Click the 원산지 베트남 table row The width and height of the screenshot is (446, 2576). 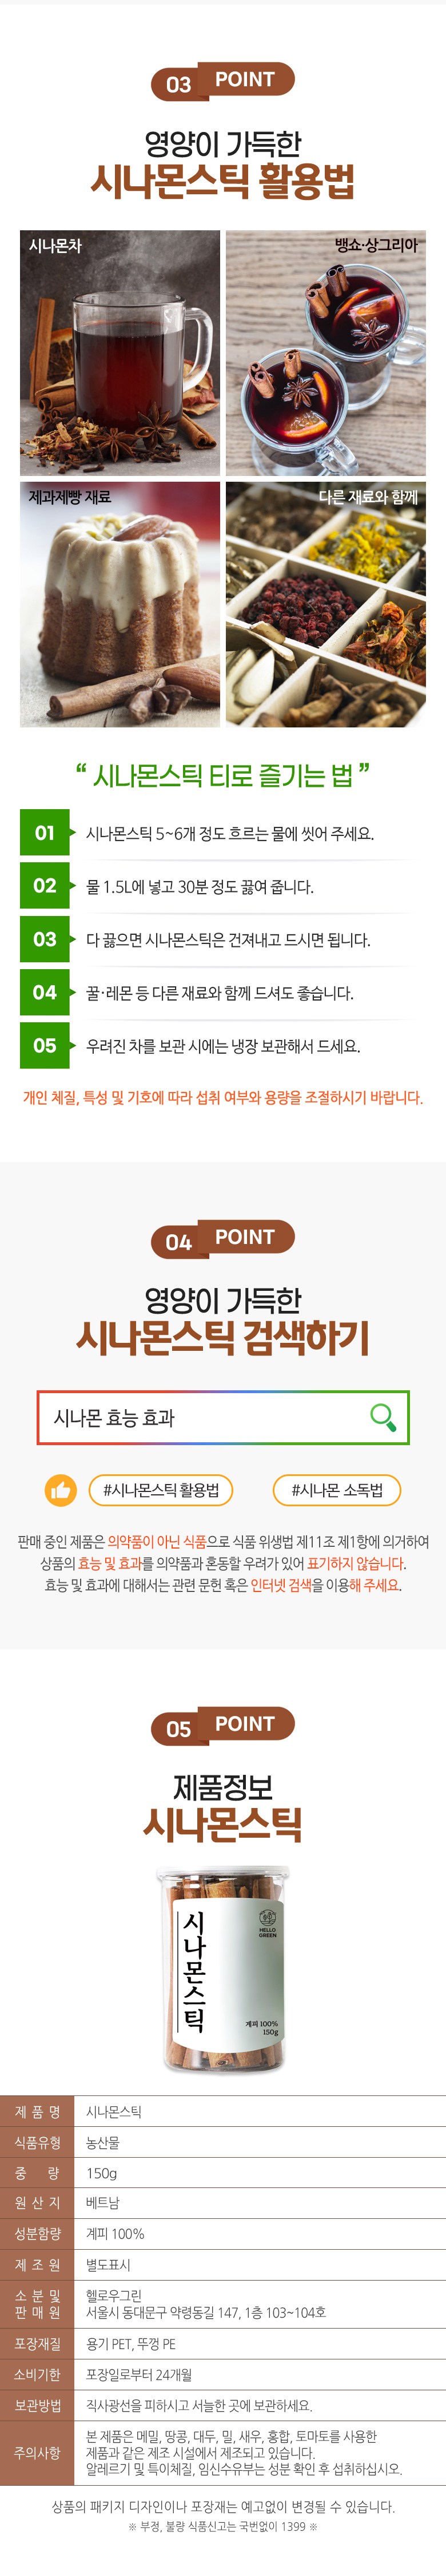tap(223, 2203)
